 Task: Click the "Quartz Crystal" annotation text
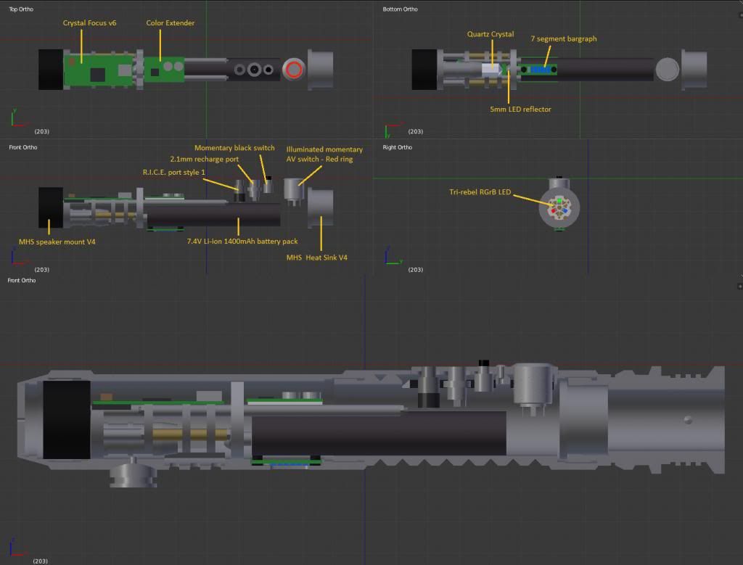point(491,34)
